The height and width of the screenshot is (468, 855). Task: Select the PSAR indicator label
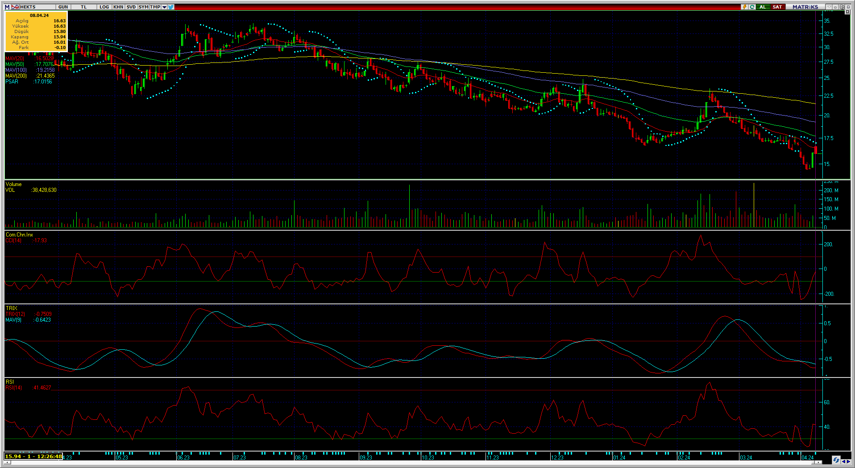click(x=12, y=82)
